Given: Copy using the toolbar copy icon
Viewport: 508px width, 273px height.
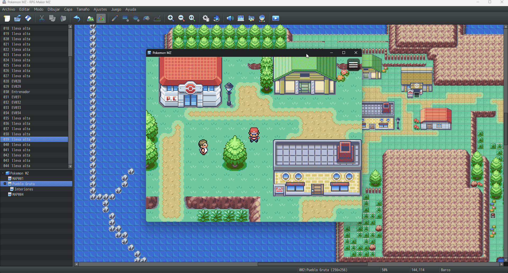Looking at the screenshot, I should pos(52,18).
